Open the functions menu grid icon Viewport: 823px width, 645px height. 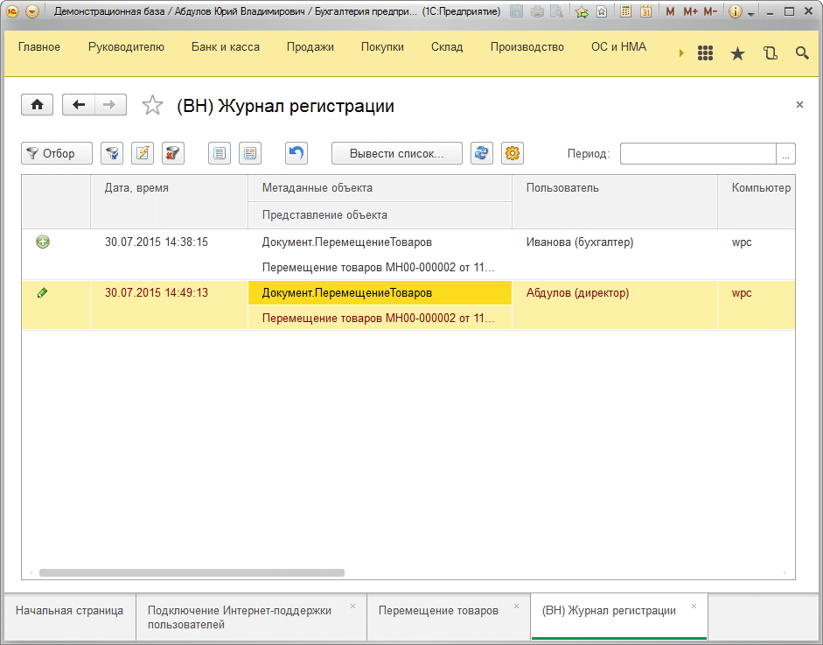coord(705,53)
